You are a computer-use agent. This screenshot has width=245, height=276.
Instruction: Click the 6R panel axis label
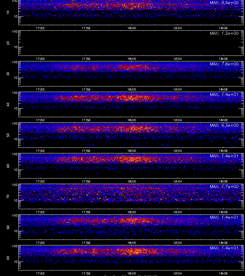point(8,166)
